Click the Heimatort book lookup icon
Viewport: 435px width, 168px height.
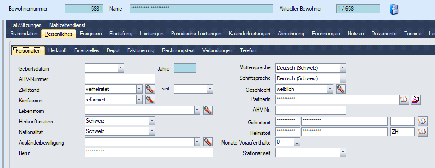[x=423, y=131]
